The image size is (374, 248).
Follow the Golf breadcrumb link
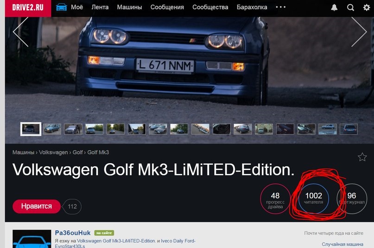click(77, 153)
